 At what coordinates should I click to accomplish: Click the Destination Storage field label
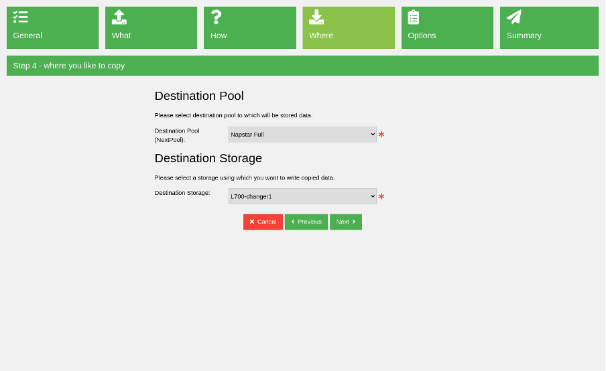[x=182, y=193]
